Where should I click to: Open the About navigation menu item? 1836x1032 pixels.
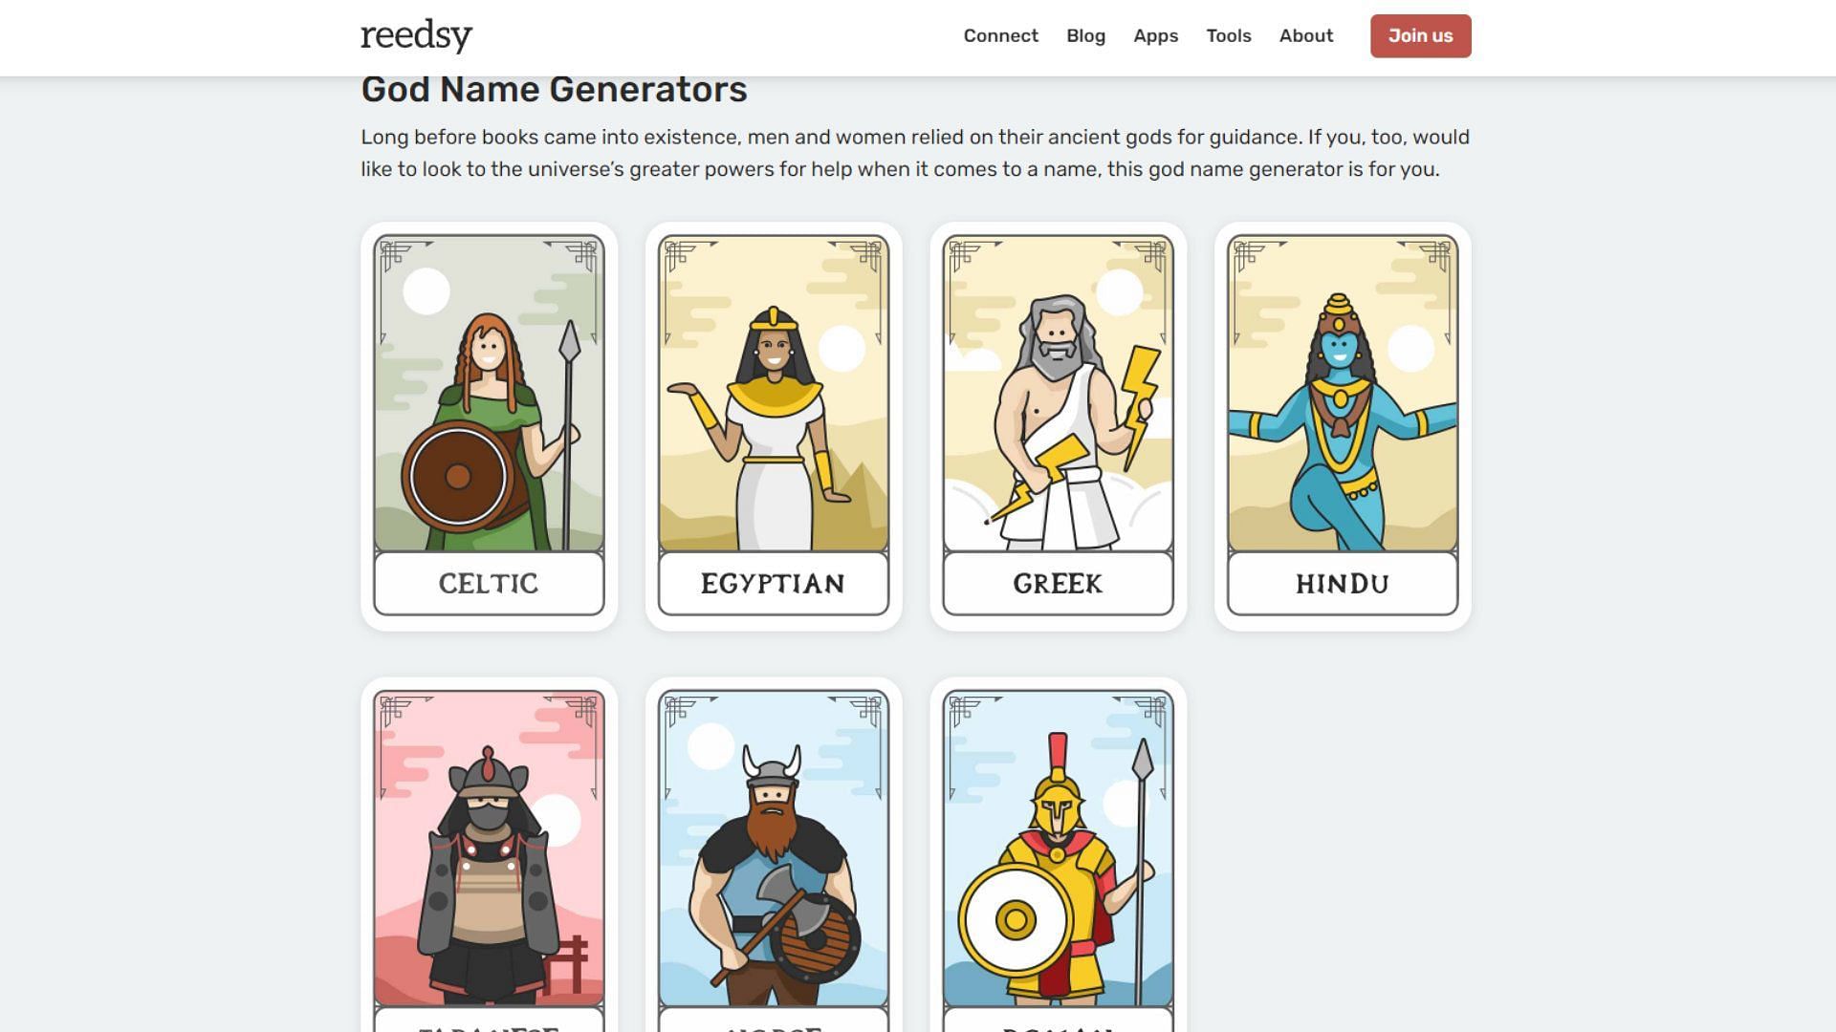click(1306, 35)
